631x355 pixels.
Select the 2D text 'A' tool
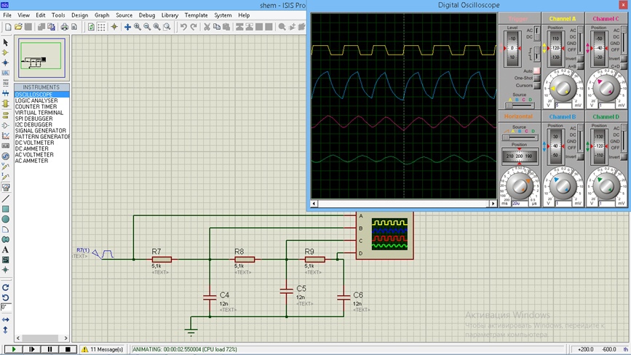pyautogui.click(x=6, y=250)
